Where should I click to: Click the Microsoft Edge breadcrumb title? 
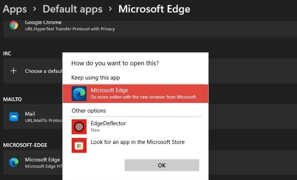154,9
